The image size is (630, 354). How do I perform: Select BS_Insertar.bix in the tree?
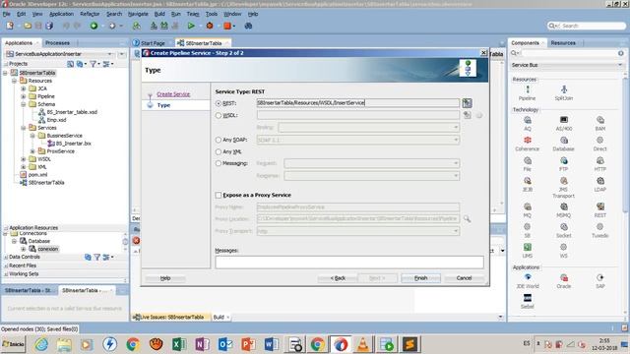click(73, 144)
